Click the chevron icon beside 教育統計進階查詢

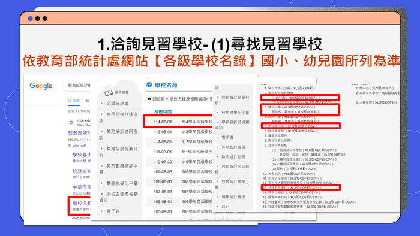click(x=101, y=131)
